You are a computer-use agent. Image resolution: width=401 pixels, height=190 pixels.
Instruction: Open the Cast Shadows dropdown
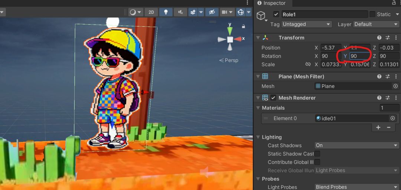tap(356, 145)
